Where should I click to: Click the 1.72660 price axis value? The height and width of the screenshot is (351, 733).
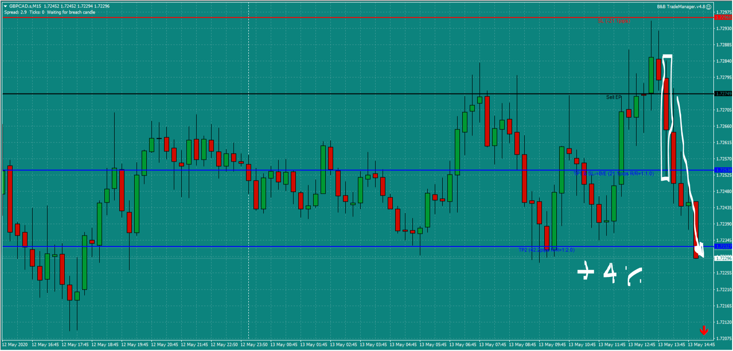(724, 126)
